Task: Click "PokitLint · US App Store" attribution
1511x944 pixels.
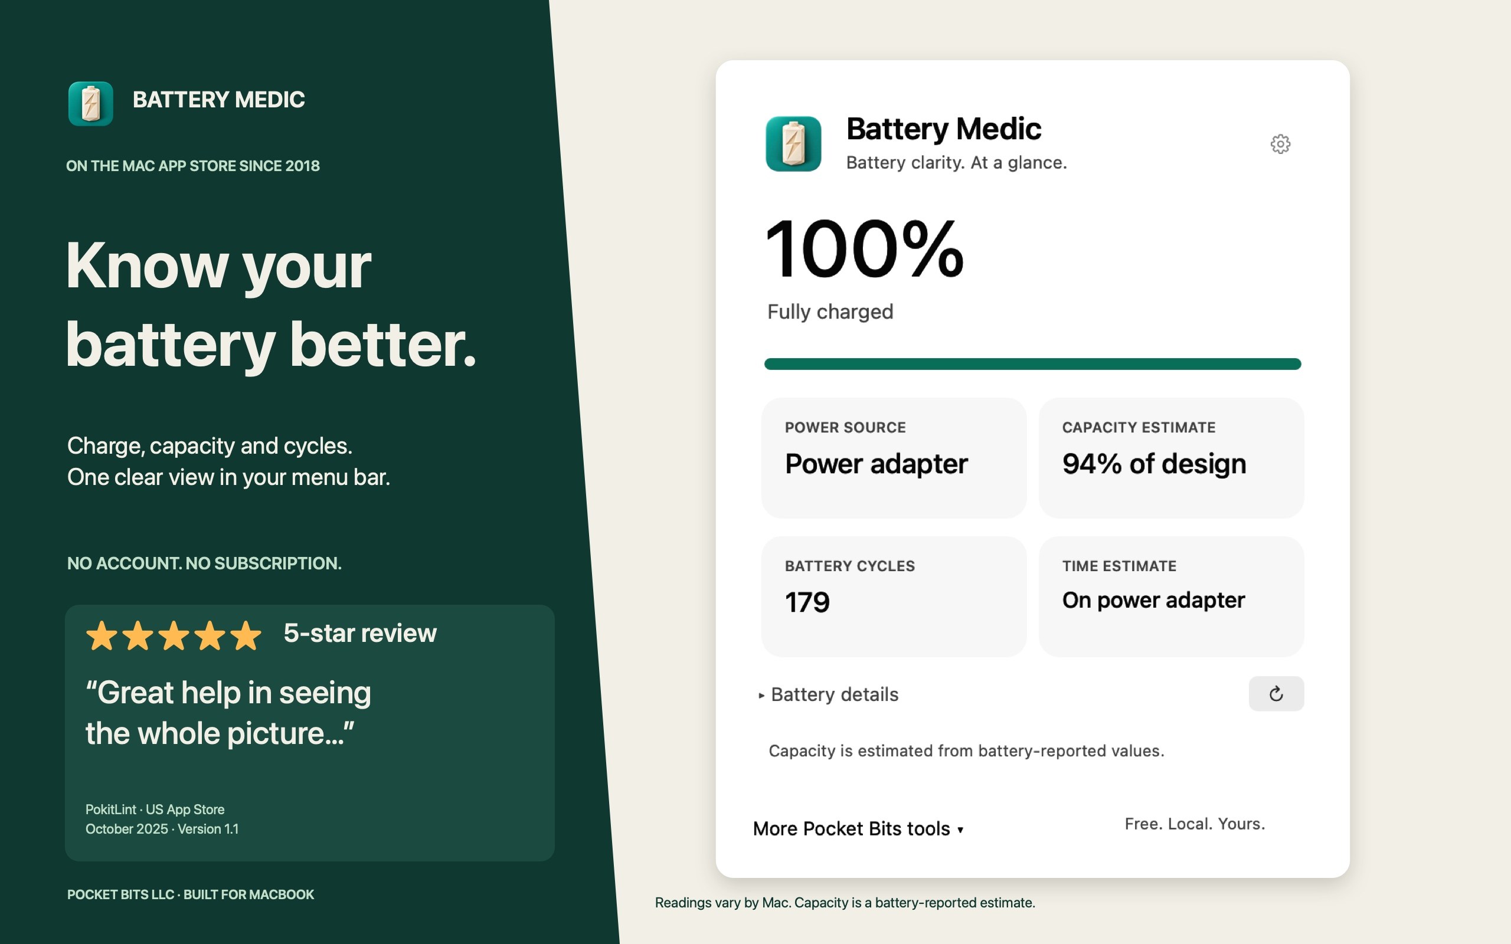Action: point(155,809)
